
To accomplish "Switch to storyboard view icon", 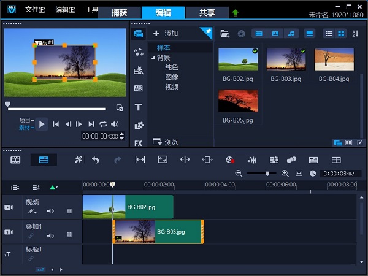I will tap(16, 159).
